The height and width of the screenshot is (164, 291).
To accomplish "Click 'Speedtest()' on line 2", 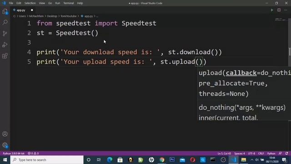I will point(77,33).
